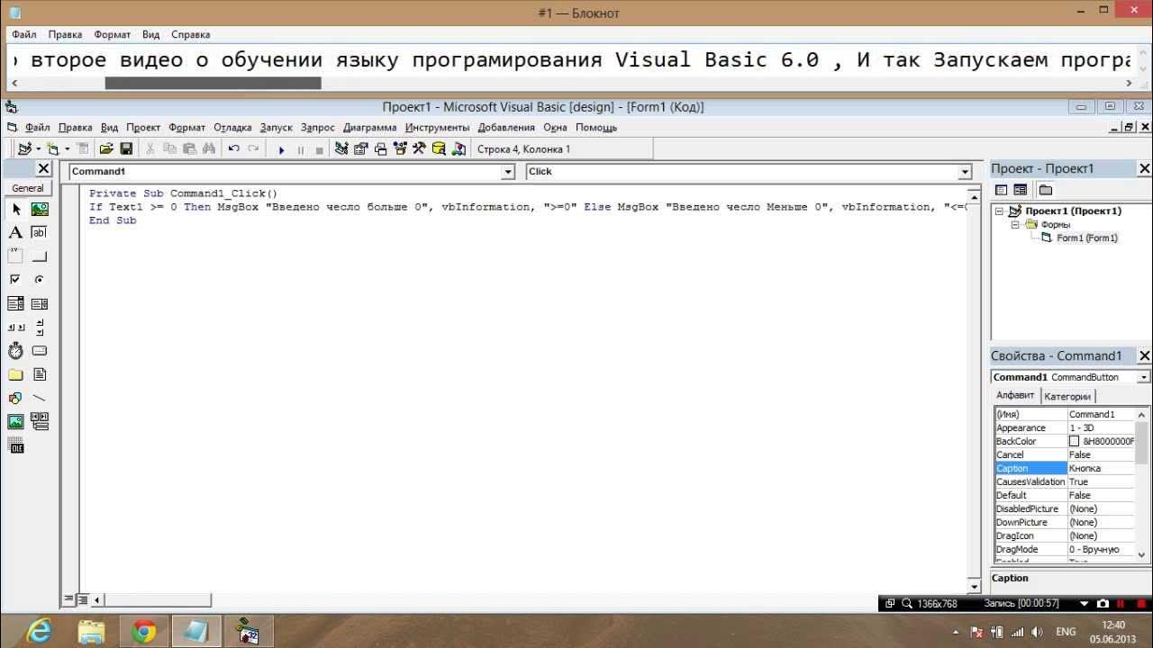Click the Caption property value Кнопка

[1101, 468]
